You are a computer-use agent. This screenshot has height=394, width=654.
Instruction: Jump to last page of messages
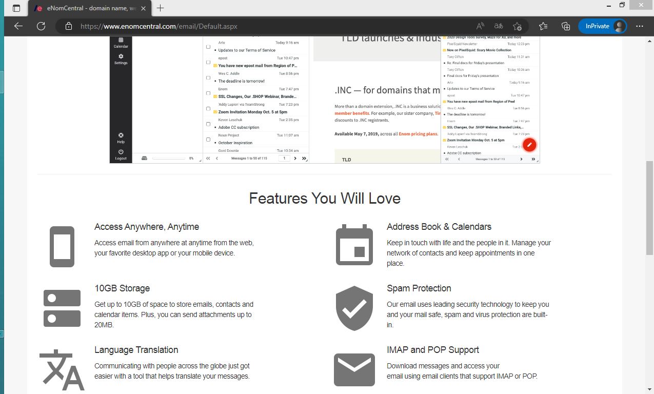click(304, 159)
